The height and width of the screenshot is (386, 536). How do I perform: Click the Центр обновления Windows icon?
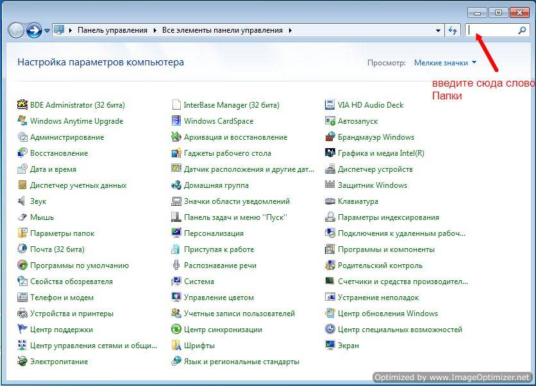pos(330,313)
